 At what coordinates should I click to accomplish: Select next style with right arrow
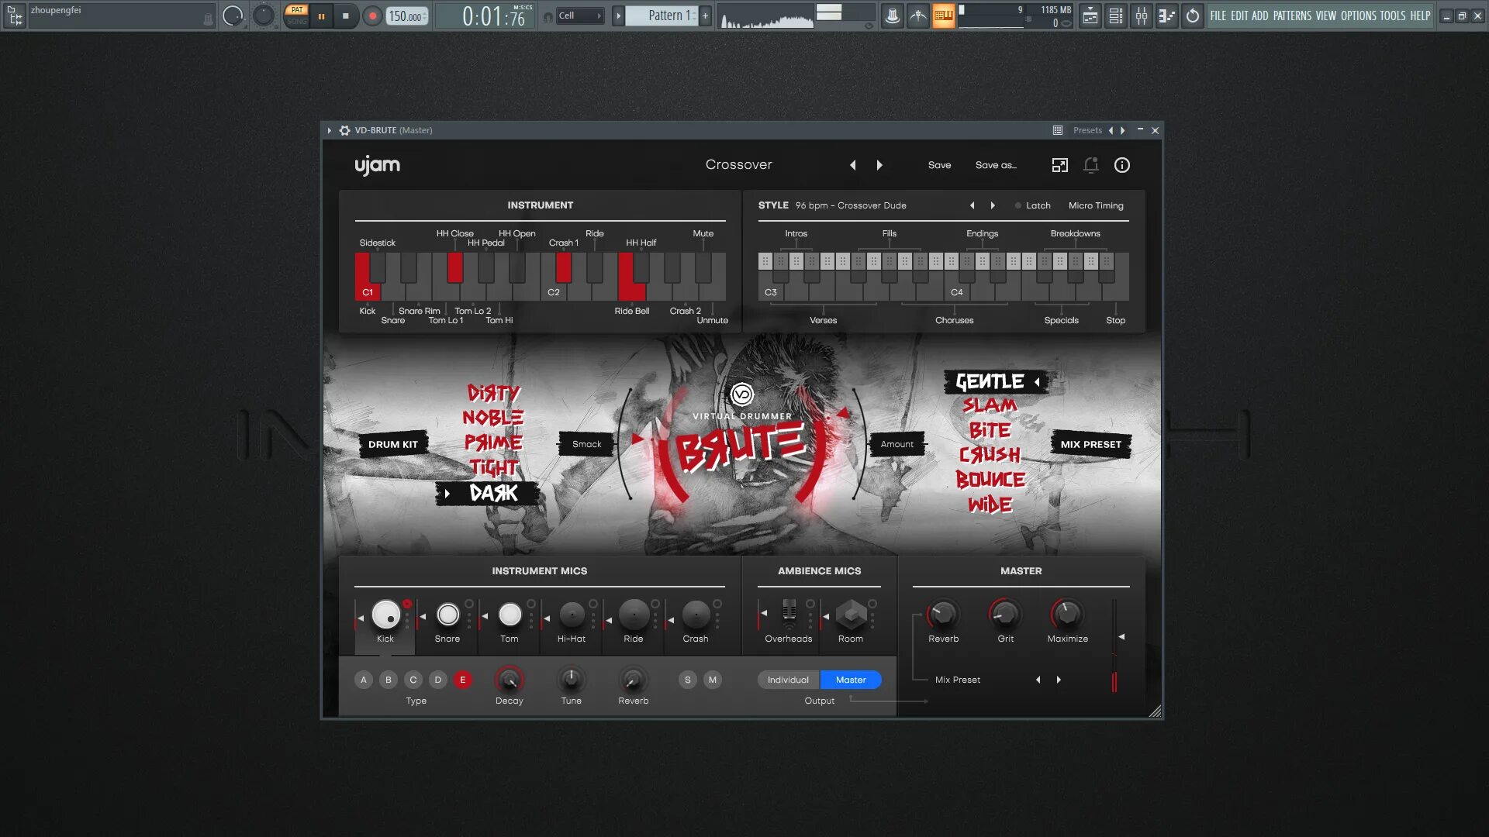tap(993, 205)
